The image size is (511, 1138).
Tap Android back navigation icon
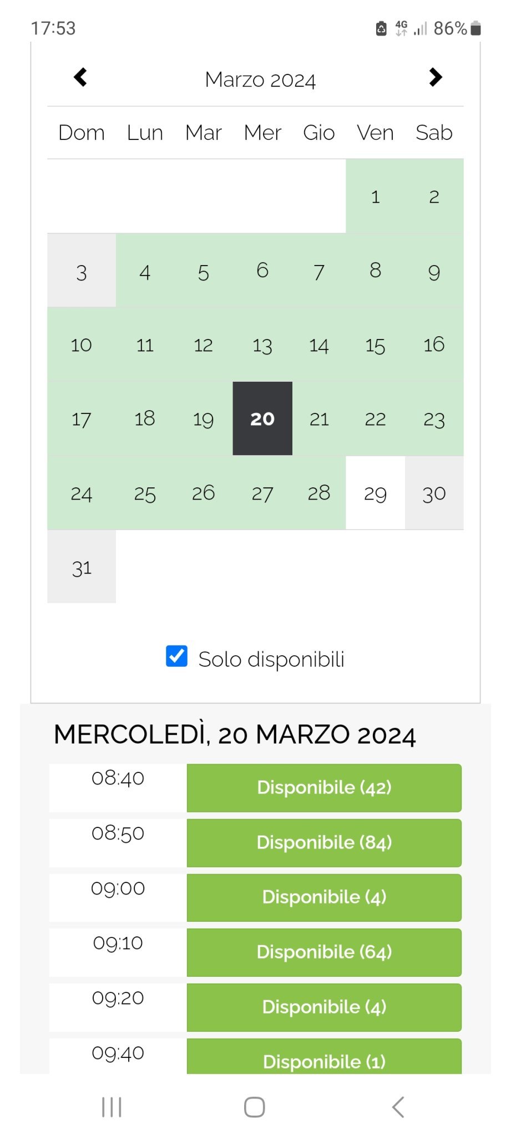398,1107
